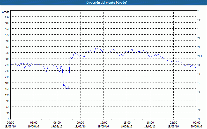The image size is (207, 129).
Task: Click the 'S' label beside the 180 gridline
Action: (x=198, y=83)
